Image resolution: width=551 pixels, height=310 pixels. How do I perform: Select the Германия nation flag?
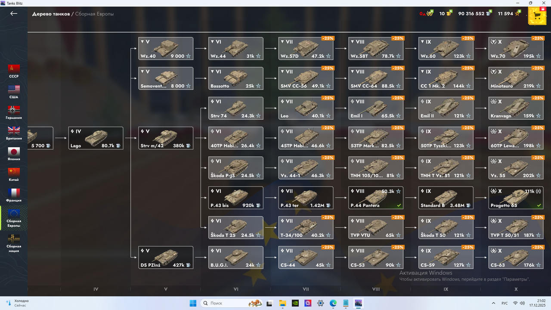(x=14, y=112)
